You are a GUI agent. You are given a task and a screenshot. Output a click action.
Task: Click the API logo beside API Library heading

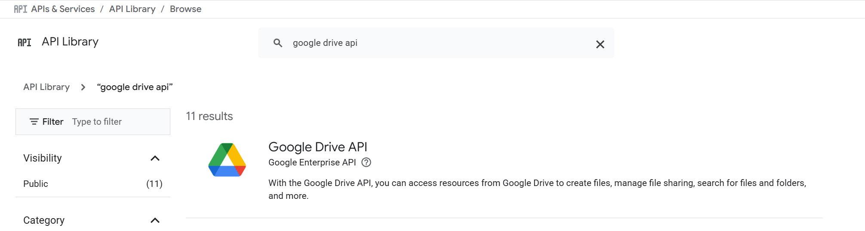pos(25,42)
